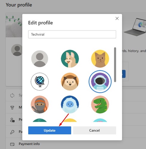Open Payment info settings
Image resolution: width=146 pixels, height=149 pixels.
click(29, 144)
